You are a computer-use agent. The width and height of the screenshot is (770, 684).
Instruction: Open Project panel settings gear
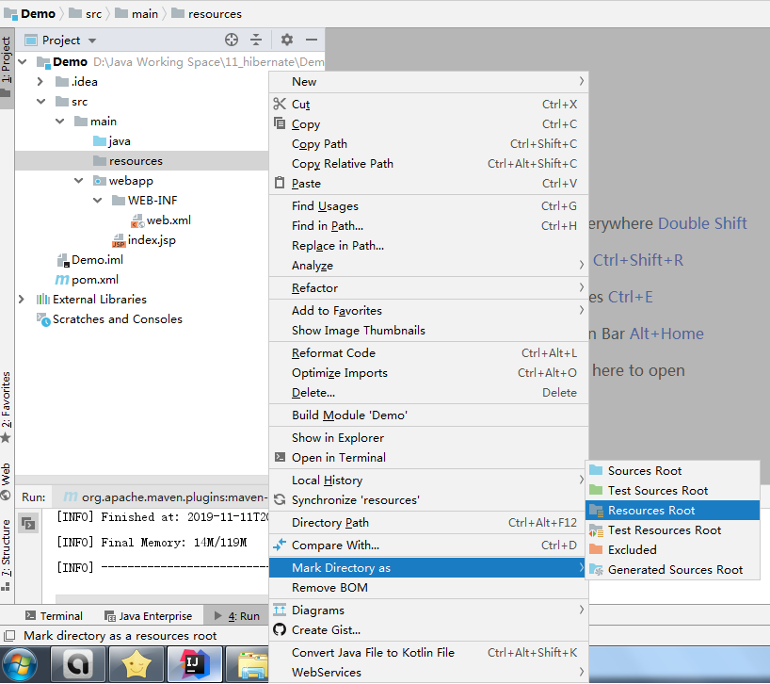pos(287,40)
